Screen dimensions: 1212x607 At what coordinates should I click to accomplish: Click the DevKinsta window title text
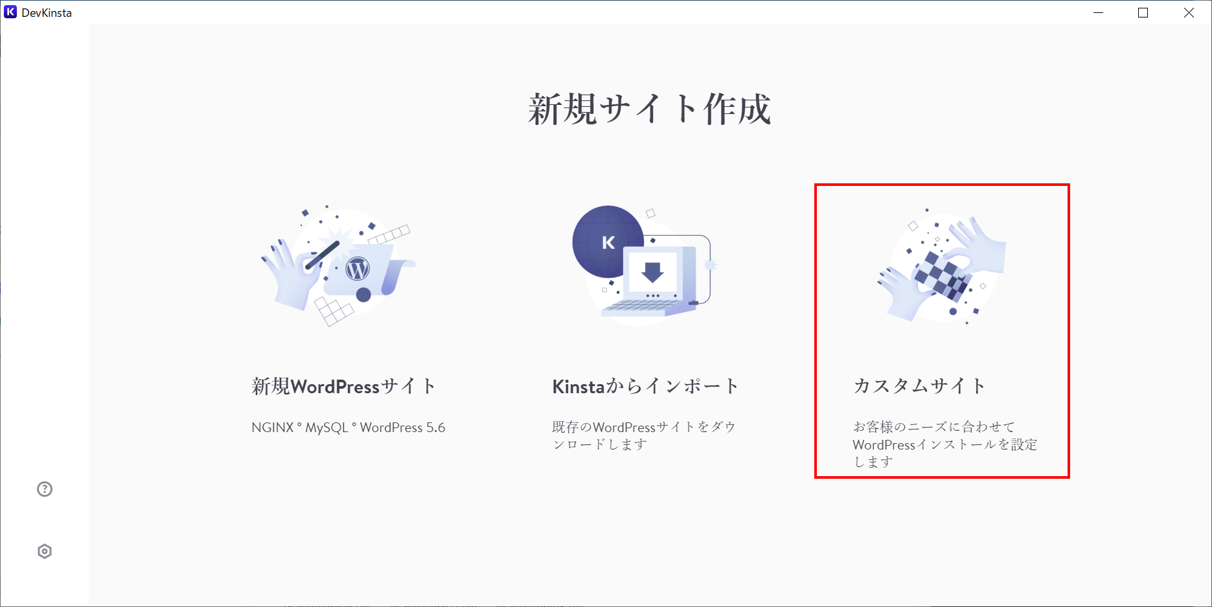47,13
